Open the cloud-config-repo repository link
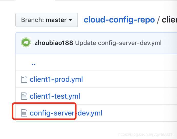177x139 pixels. click(x=119, y=20)
